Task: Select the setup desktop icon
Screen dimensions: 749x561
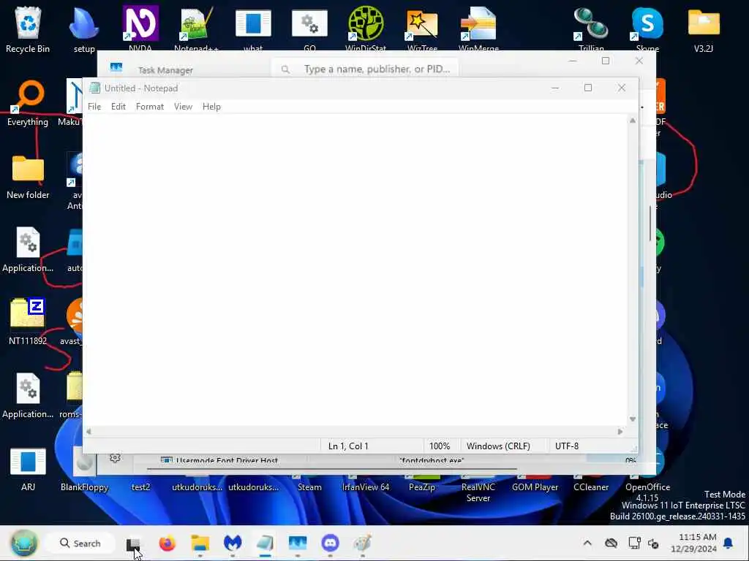Action: coord(84,29)
